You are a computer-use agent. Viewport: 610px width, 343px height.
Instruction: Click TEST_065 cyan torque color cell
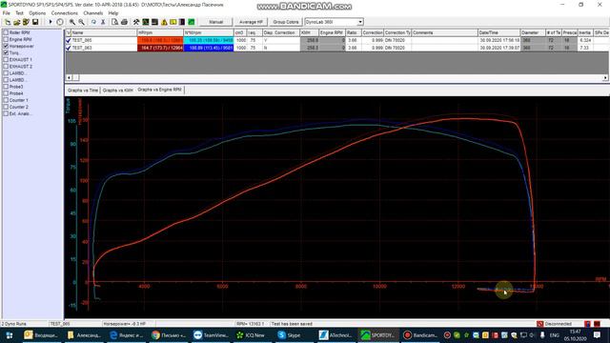209,40
